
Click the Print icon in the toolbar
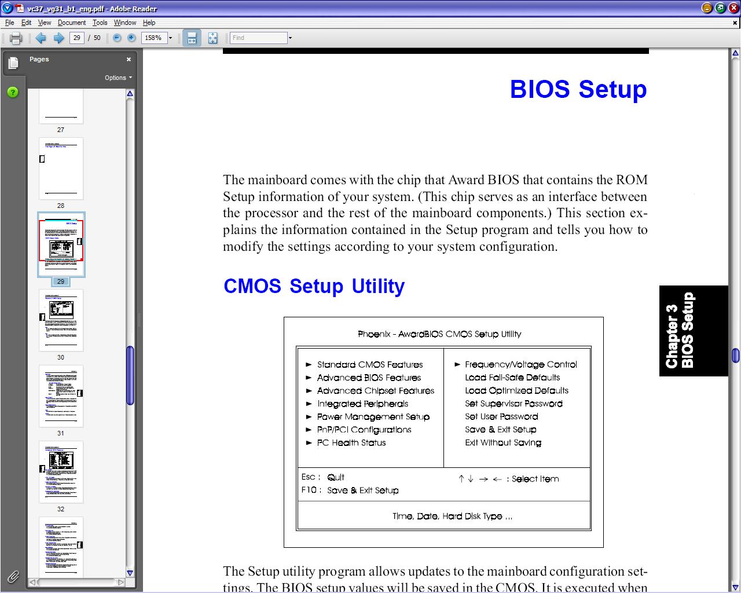[x=16, y=38]
